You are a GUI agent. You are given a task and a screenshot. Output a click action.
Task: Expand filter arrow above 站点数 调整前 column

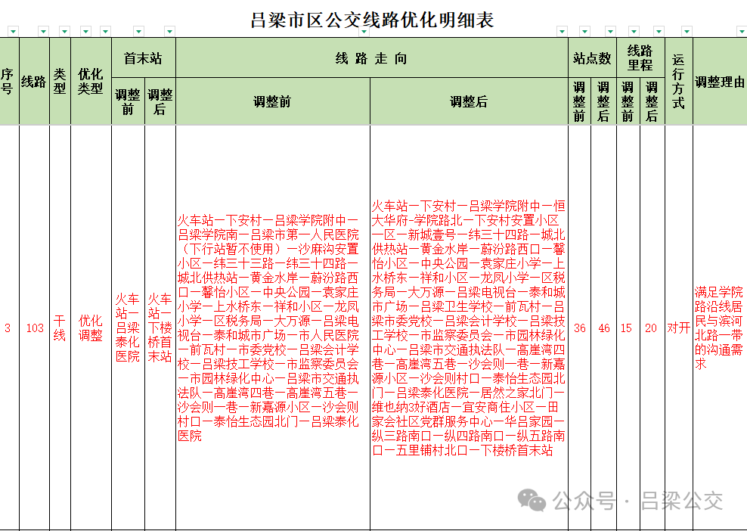pos(586,32)
